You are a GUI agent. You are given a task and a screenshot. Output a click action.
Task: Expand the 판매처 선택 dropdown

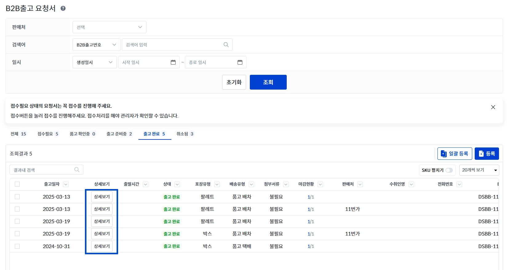[x=109, y=27]
